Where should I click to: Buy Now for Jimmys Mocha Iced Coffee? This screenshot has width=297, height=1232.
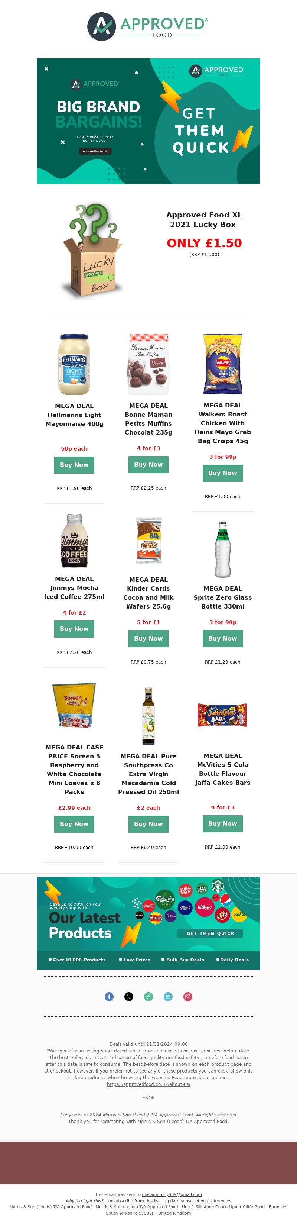74,629
